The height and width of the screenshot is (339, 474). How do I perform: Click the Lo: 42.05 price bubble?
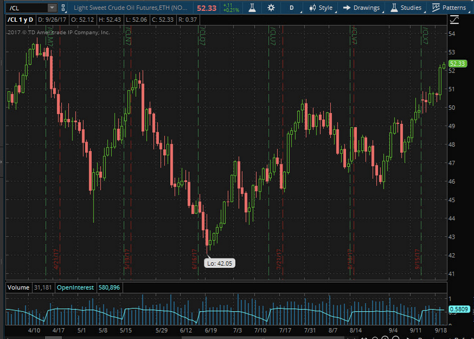(x=220, y=263)
